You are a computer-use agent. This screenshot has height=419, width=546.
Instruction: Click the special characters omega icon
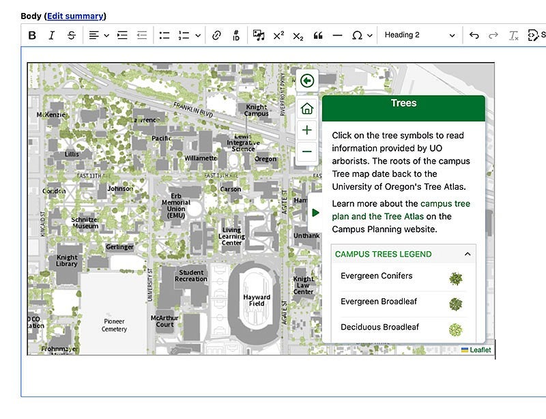357,35
